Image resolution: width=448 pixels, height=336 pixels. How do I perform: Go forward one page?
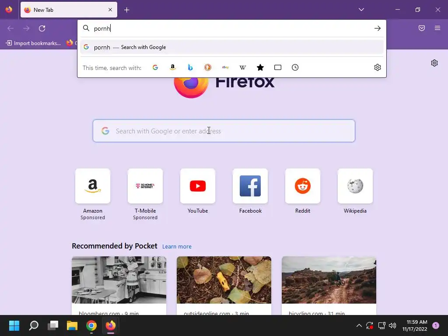(x=26, y=28)
